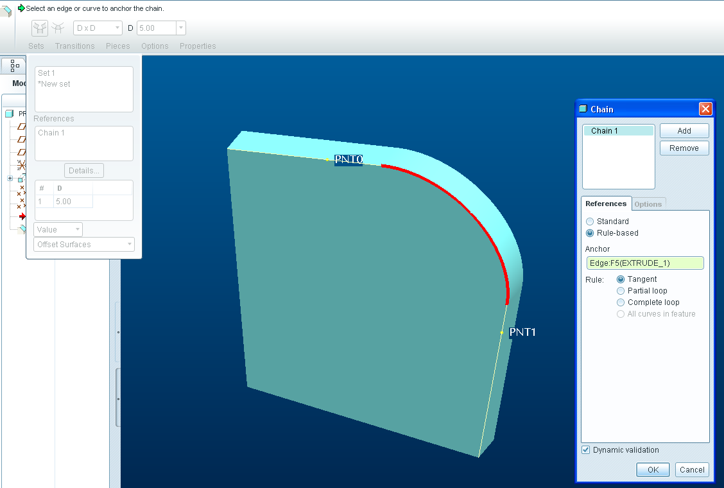724x488 pixels.
Task: Select the Partial loop rule
Action: [x=621, y=291]
